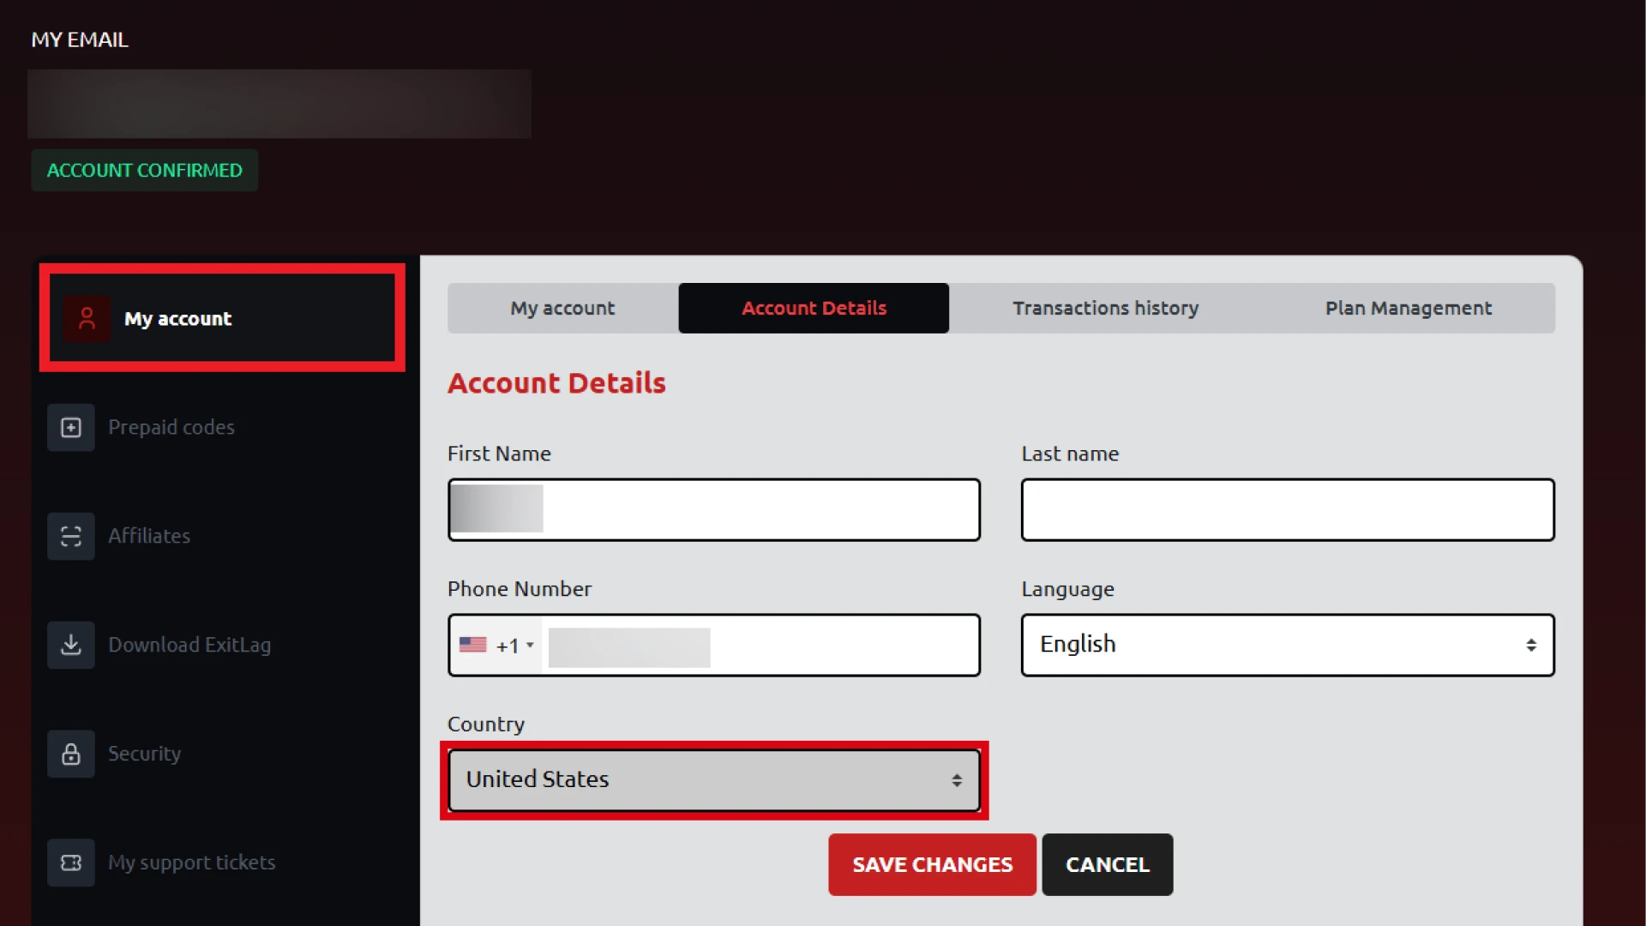This screenshot has height=926, width=1646.
Task: Expand the Country dropdown set to United States
Action: tap(712, 779)
